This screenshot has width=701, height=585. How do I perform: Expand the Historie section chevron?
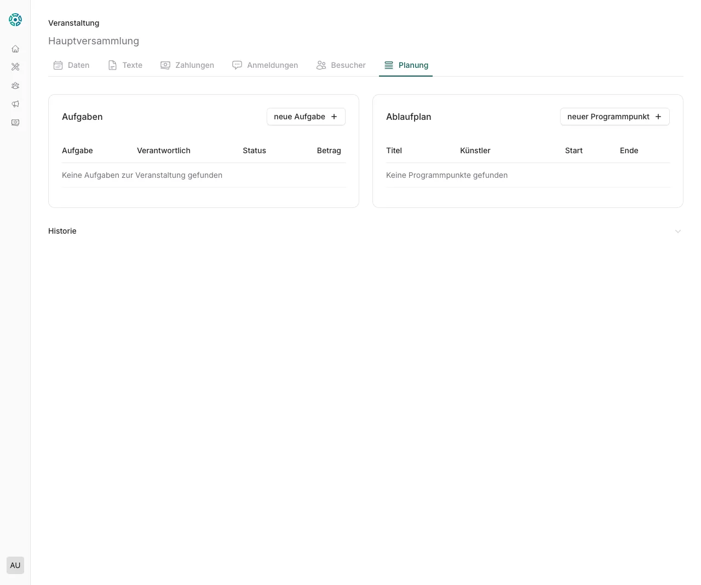pyautogui.click(x=678, y=231)
